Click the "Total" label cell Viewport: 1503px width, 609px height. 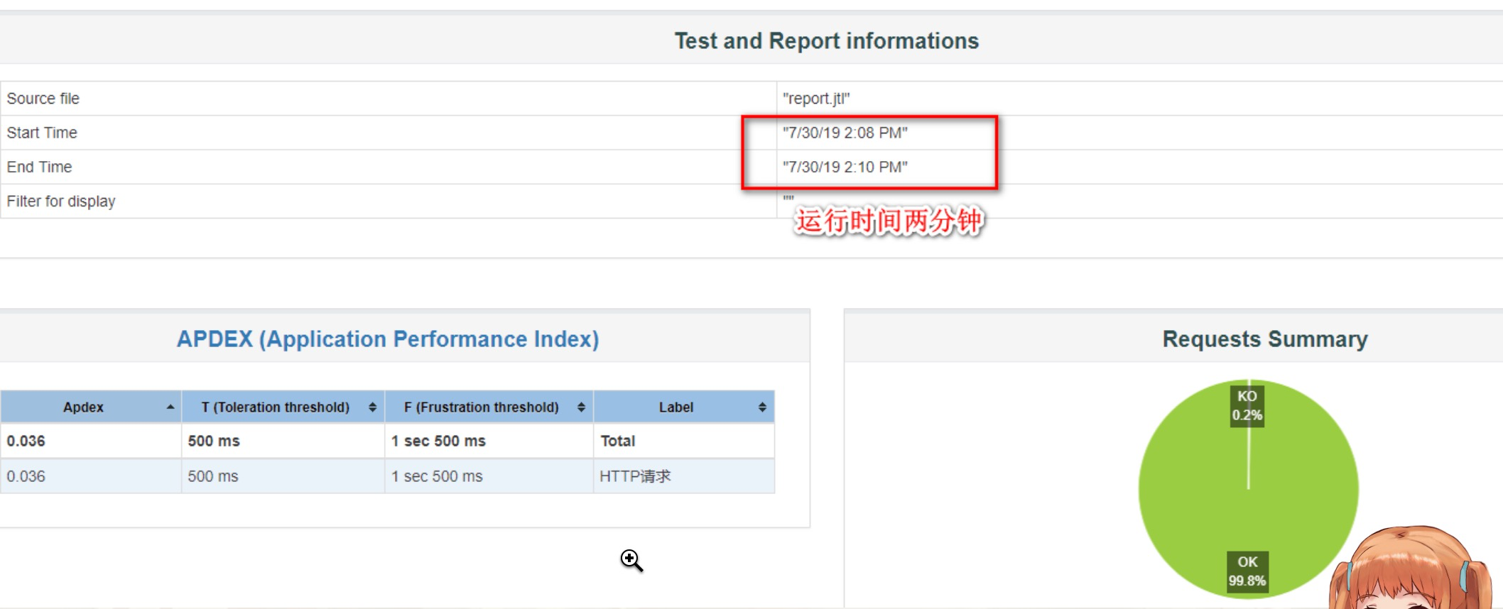[x=618, y=441]
